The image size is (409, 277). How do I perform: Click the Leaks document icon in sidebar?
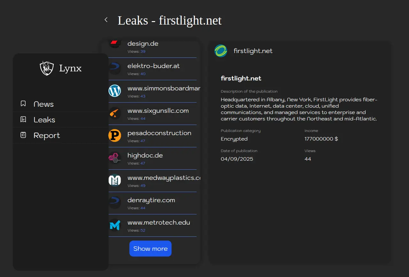coord(23,119)
